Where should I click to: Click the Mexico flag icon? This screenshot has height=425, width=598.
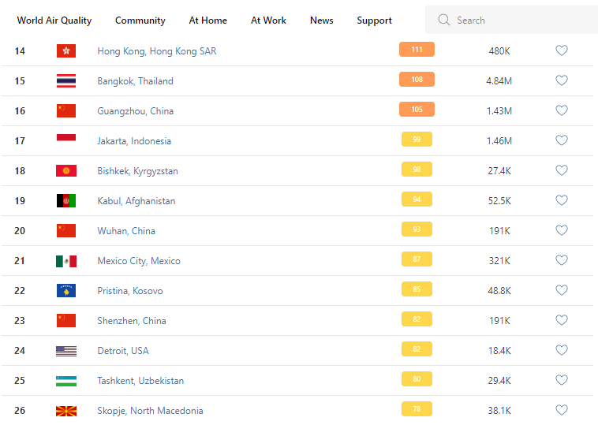click(x=66, y=260)
